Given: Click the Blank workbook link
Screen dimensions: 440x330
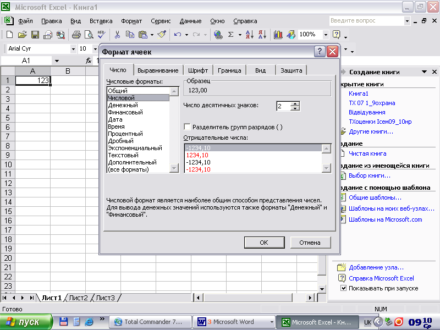Looking at the screenshot, I should click(367, 153).
